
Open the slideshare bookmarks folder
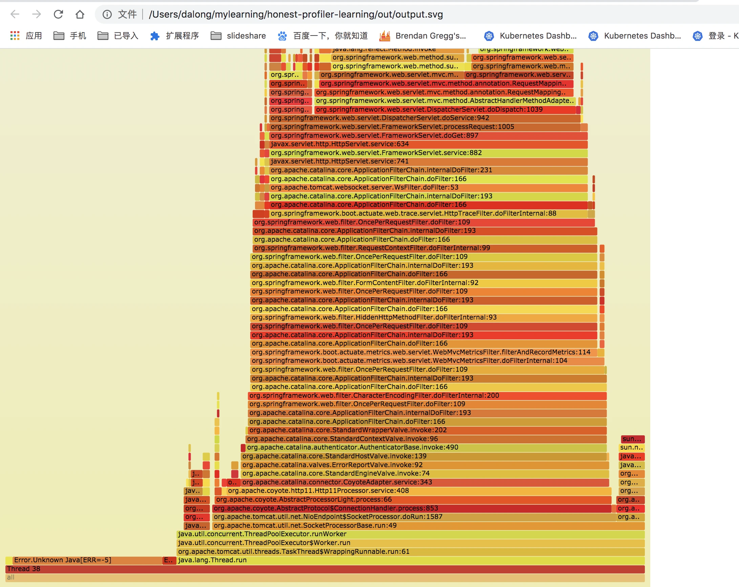pos(238,36)
